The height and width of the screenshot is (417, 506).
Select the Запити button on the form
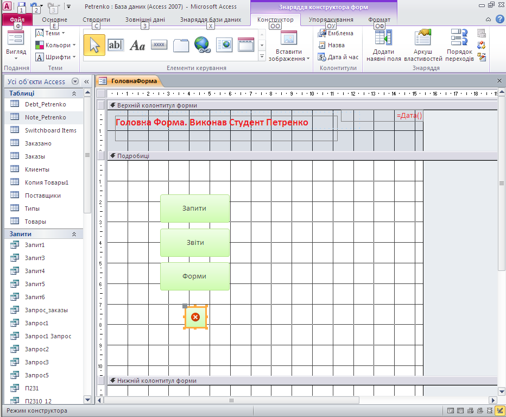click(x=194, y=208)
